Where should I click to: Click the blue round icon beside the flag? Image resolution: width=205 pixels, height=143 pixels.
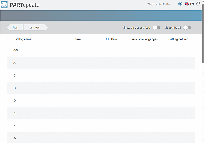[180, 4]
